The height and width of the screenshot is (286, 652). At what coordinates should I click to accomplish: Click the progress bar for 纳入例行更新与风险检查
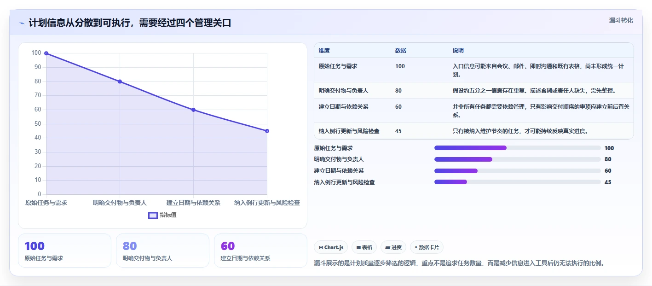pyautogui.click(x=518, y=182)
